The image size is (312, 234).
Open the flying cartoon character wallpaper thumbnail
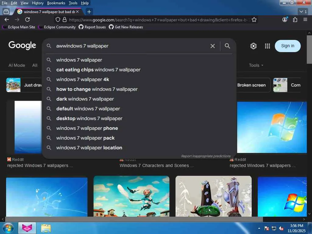[131, 196]
